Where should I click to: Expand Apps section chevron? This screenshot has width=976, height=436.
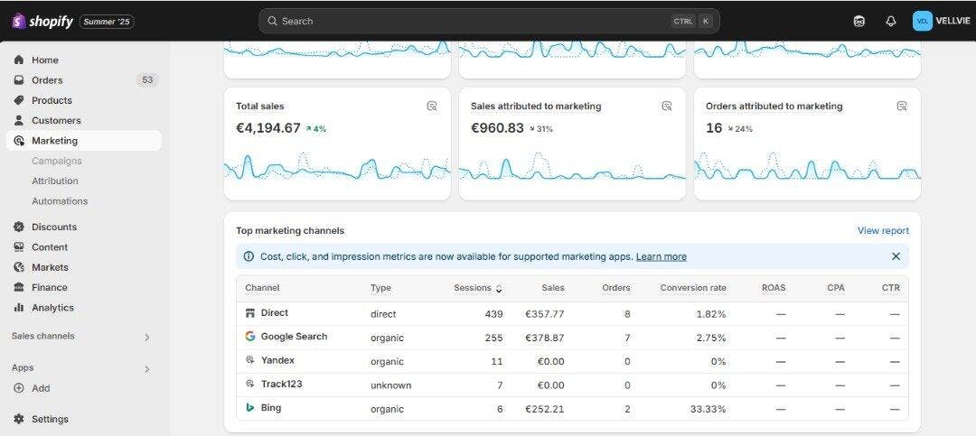point(147,369)
